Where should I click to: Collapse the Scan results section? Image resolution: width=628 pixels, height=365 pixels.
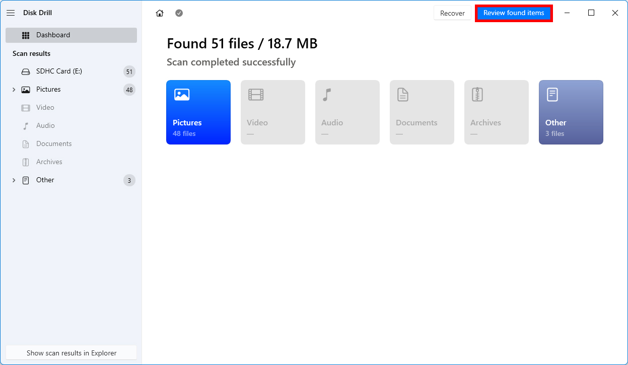pyautogui.click(x=31, y=53)
